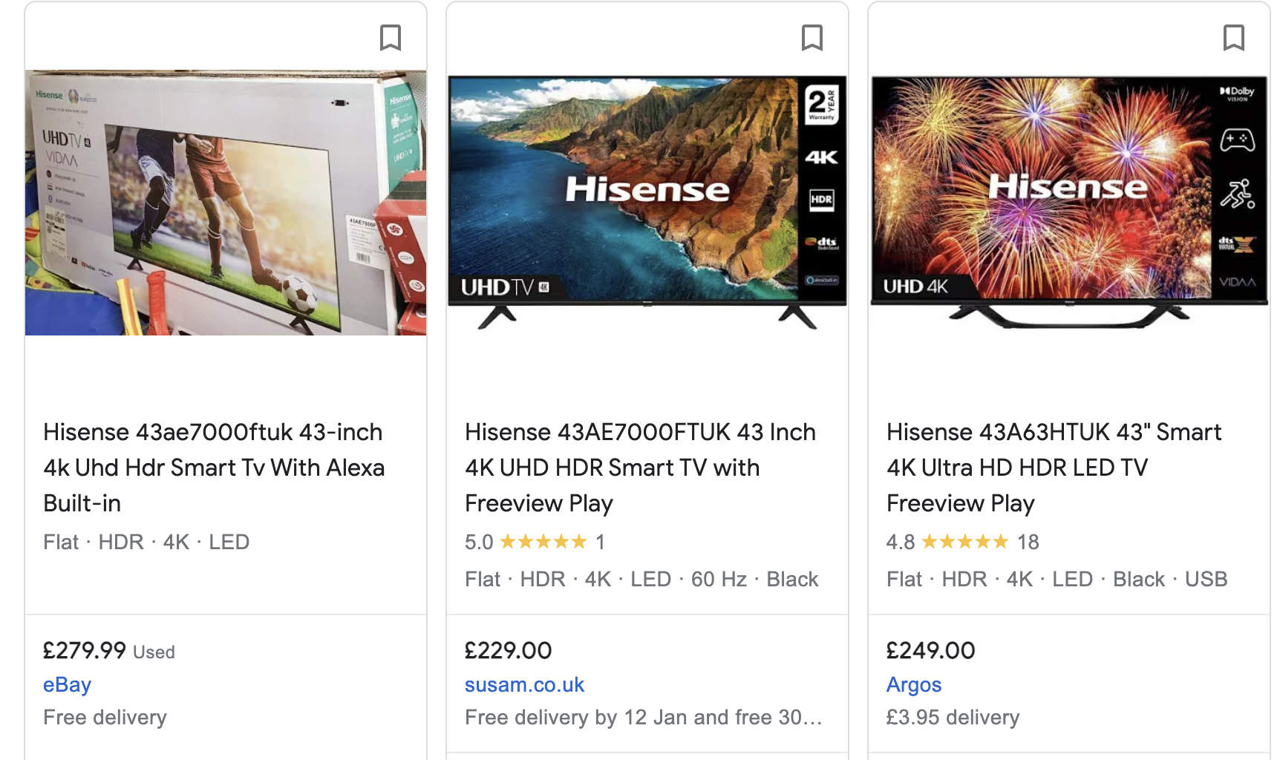Visit the Argos seller link
1280x760 pixels.
pyautogui.click(x=914, y=684)
